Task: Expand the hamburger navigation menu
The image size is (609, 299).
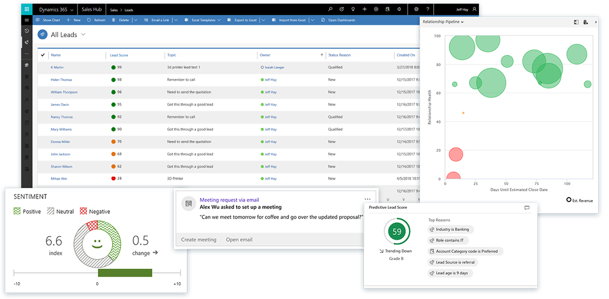Action: [x=27, y=20]
